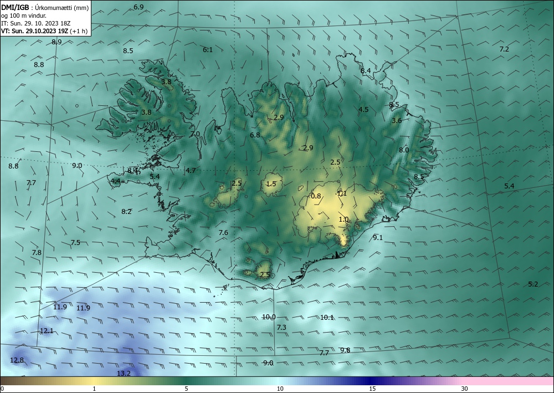Viewport: 554px width, 393px height.
Task: Click the map value 12.1
Action: point(47,331)
